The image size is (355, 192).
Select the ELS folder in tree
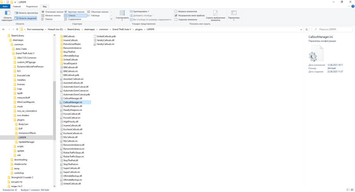point(19,71)
